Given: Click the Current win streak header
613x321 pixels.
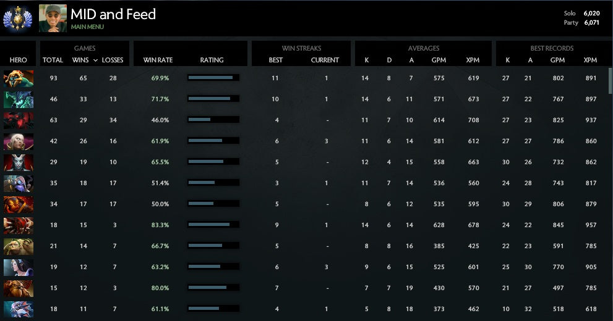Looking at the screenshot, I should pyautogui.click(x=325, y=60).
